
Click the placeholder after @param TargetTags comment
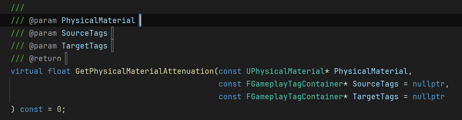coord(112,46)
